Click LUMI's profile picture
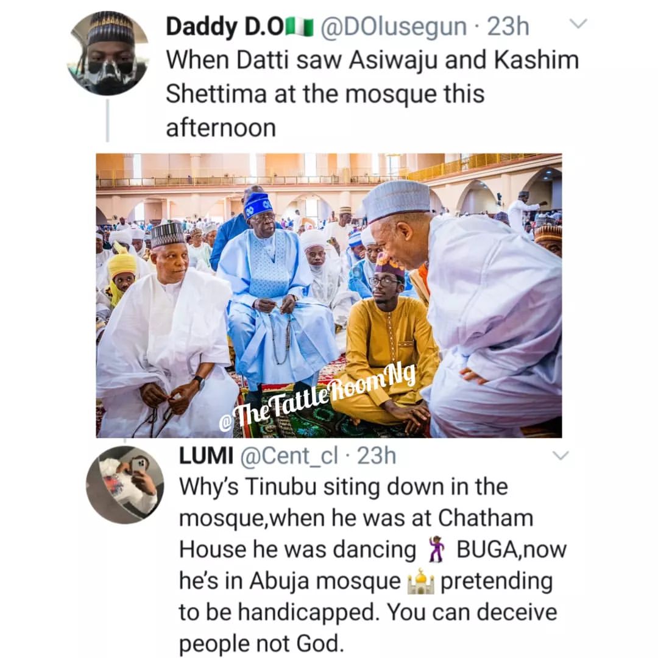658x658 pixels. tap(124, 484)
